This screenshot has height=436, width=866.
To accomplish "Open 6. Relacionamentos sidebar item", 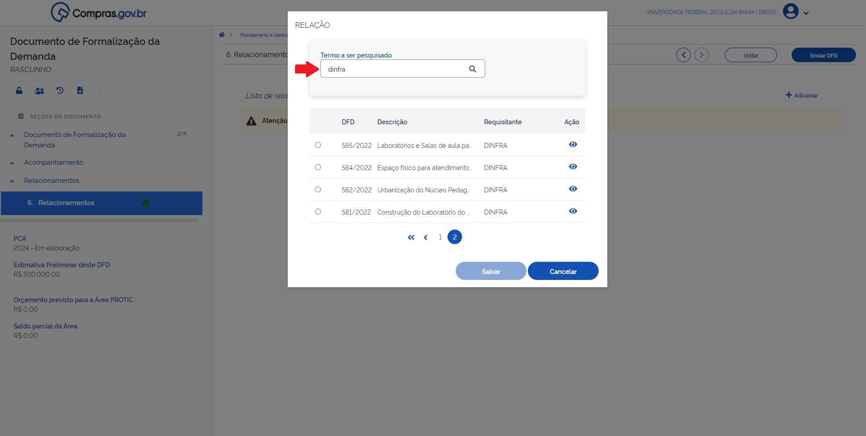I will (66, 203).
